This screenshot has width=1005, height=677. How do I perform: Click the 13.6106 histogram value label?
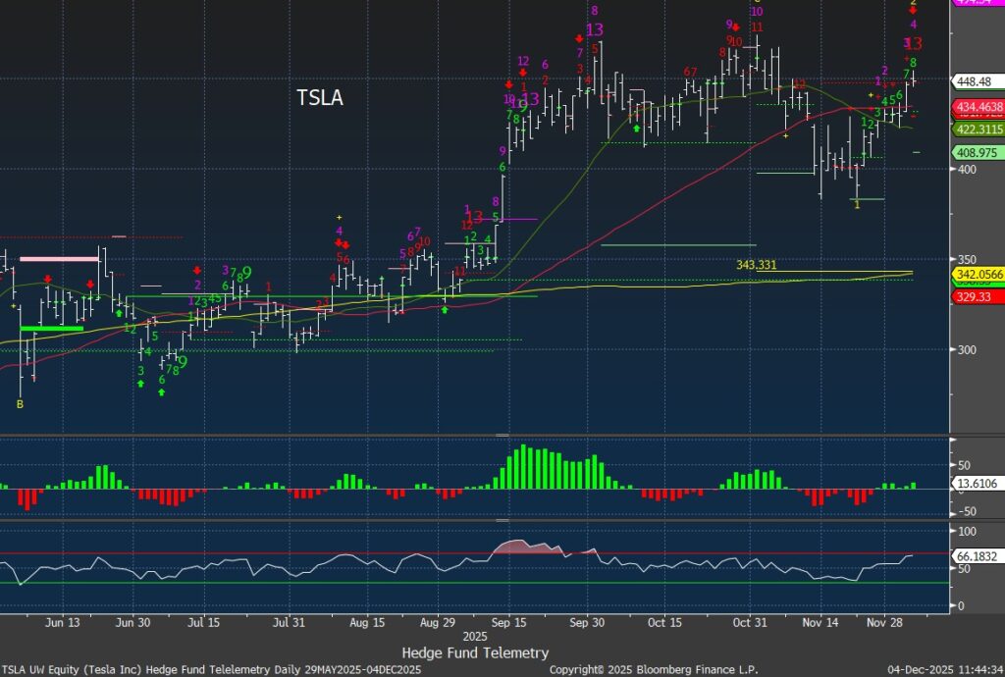[x=976, y=484]
